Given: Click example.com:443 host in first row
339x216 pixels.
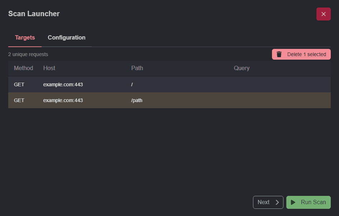Looking at the screenshot, I should point(63,85).
